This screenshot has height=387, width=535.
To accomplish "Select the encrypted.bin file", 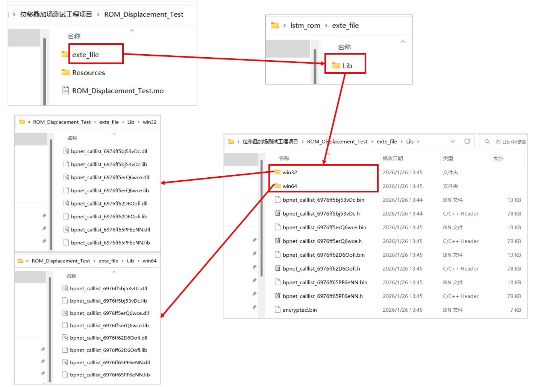I will (299, 310).
